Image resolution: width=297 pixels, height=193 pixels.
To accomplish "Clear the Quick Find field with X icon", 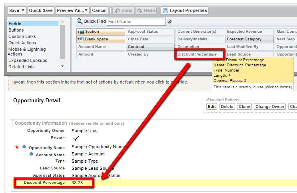I will 170,22.
